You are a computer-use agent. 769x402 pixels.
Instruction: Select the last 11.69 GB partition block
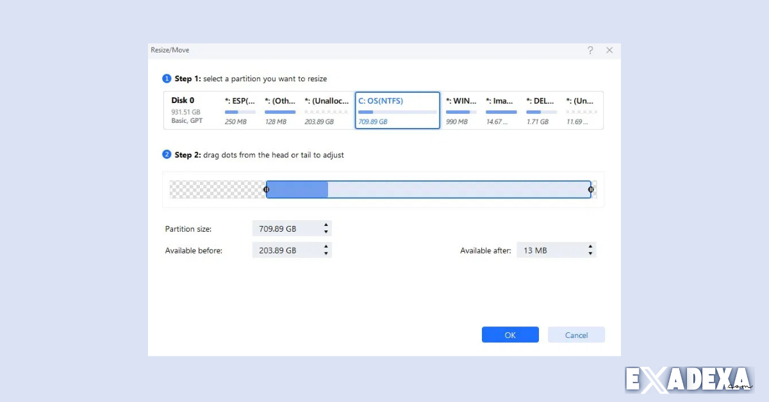point(581,110)
